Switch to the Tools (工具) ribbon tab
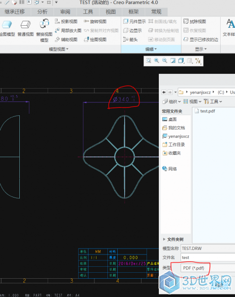 coord(88,12)
